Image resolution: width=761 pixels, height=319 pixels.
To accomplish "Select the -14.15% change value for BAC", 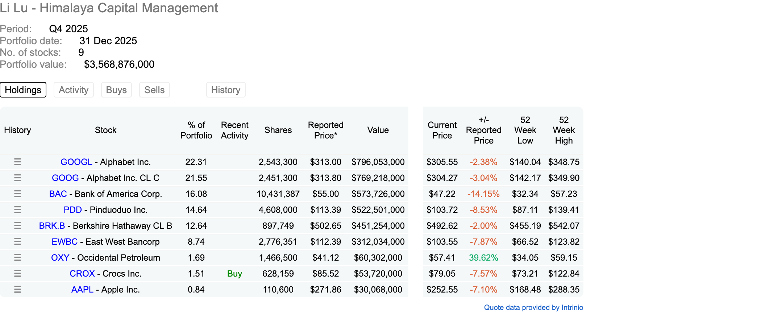I will pos(483,194).
